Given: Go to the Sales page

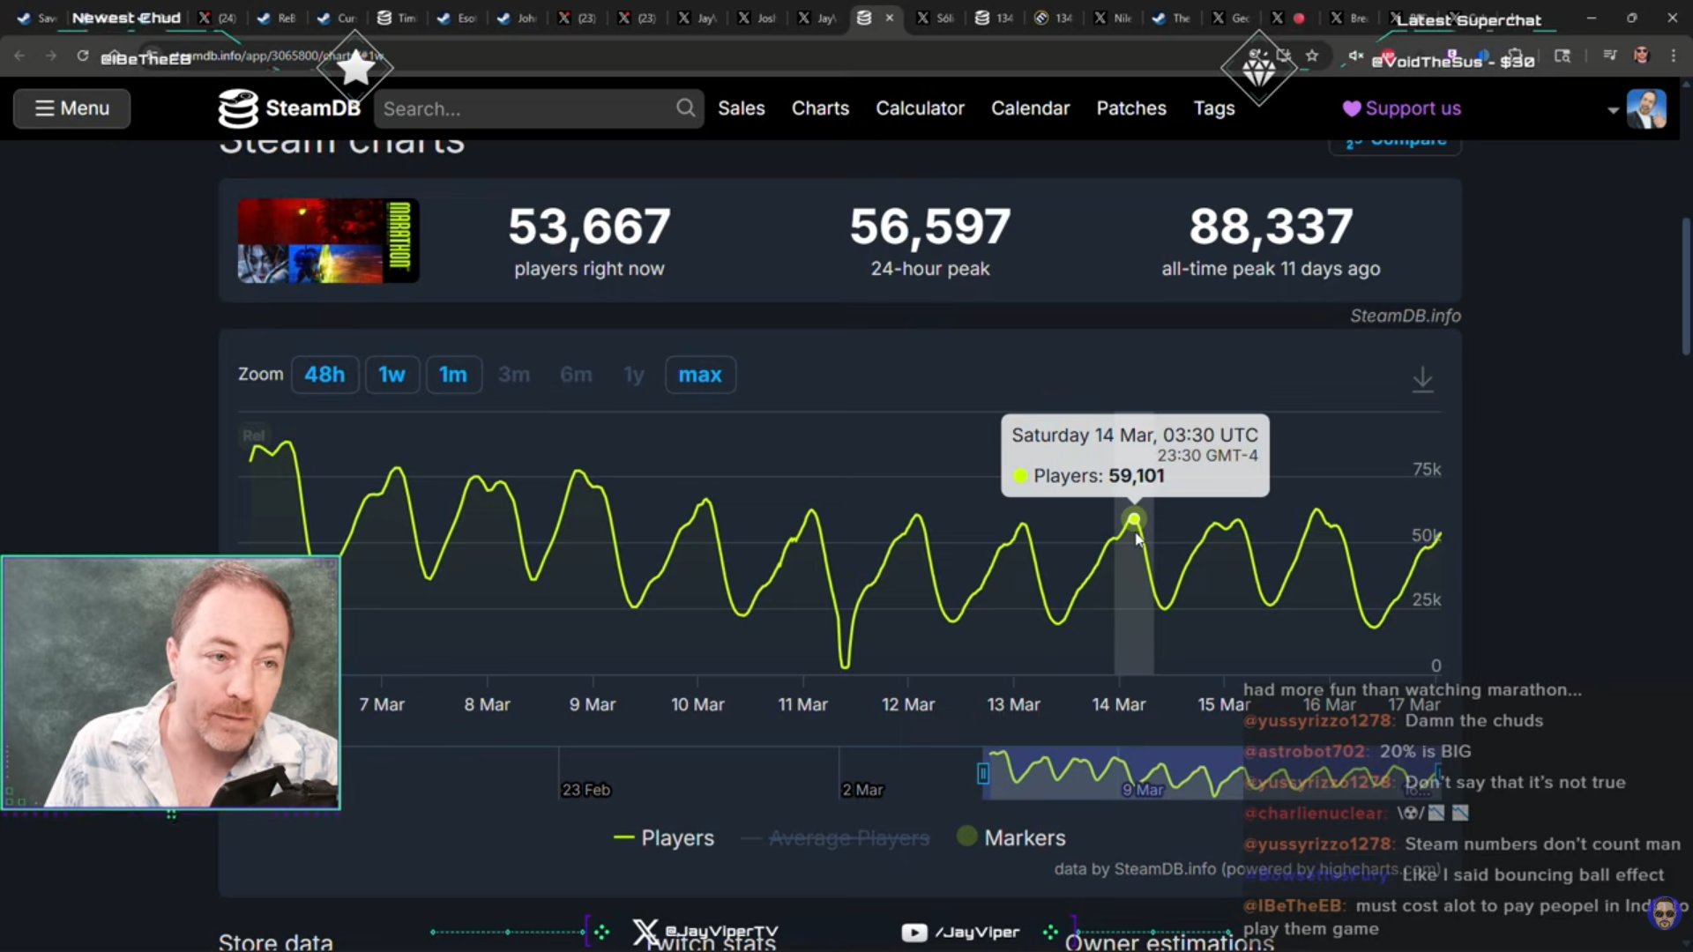Looking at the screenshot, I should coord(741,108).
